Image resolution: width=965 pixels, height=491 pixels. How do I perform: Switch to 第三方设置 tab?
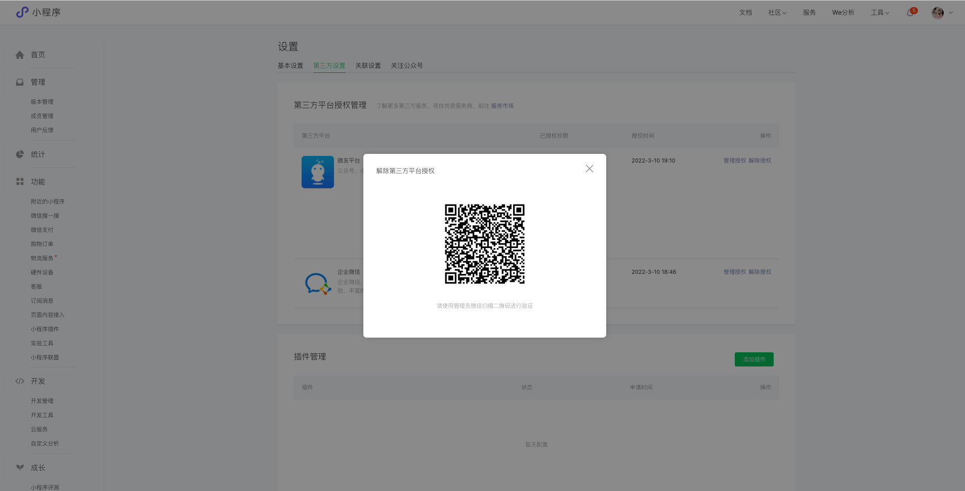[329, 66]
